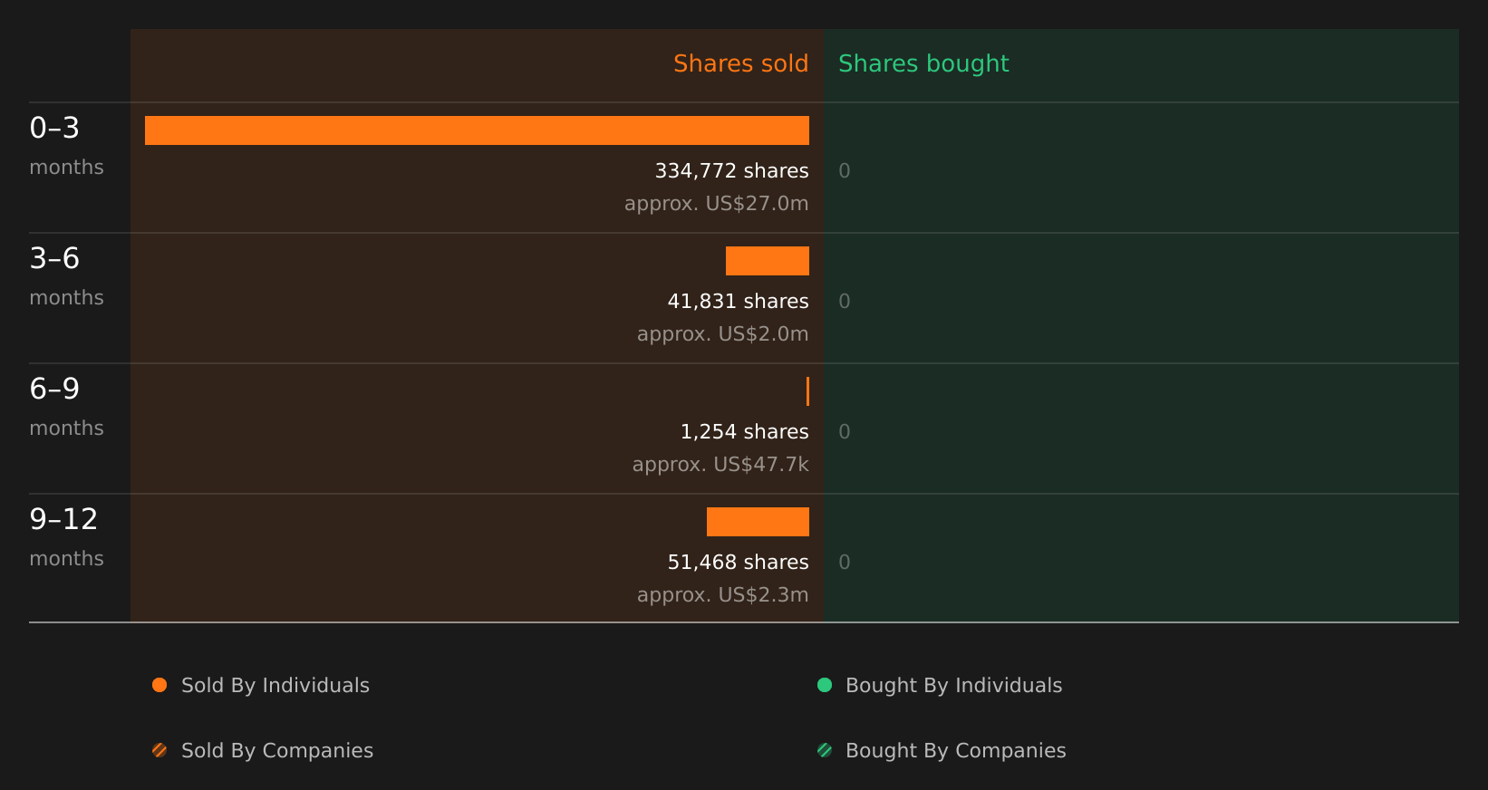Click the 9–12 months row label

(66, 537)
